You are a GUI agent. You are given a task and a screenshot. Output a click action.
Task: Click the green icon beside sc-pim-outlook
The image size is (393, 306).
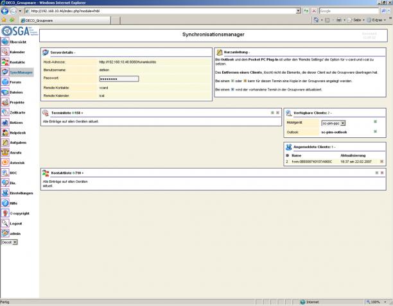pos(375,131)
